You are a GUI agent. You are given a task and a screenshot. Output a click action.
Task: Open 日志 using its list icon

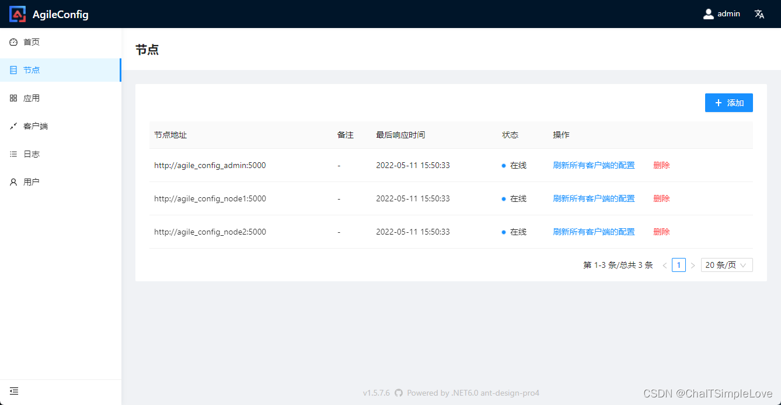[x=13, y=153]
